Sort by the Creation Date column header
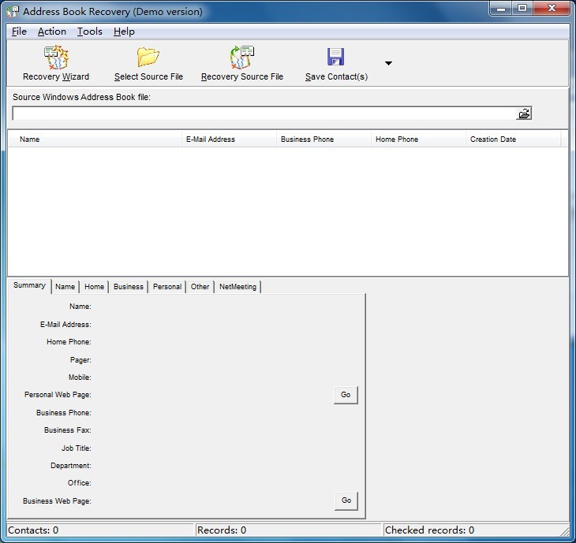 click(x=513, y=139)
